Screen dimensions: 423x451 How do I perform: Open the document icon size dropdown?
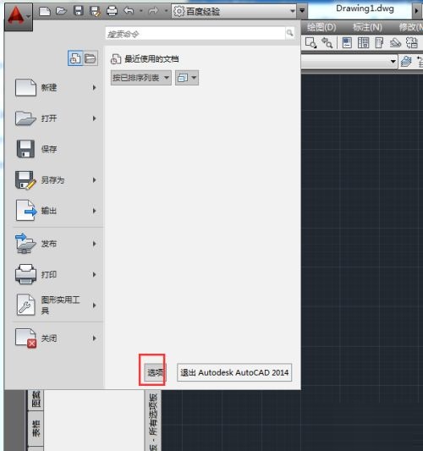[187, 78]
